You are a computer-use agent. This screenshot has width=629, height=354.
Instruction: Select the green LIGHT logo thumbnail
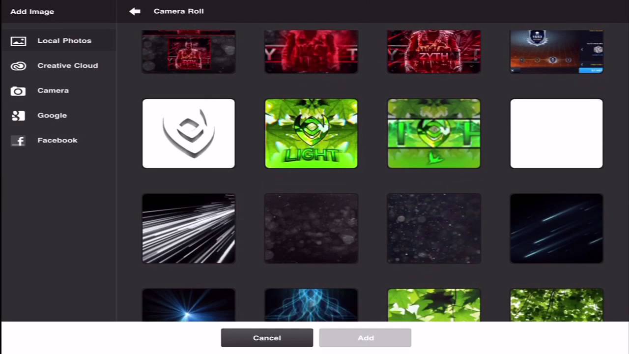coord(311,134)
